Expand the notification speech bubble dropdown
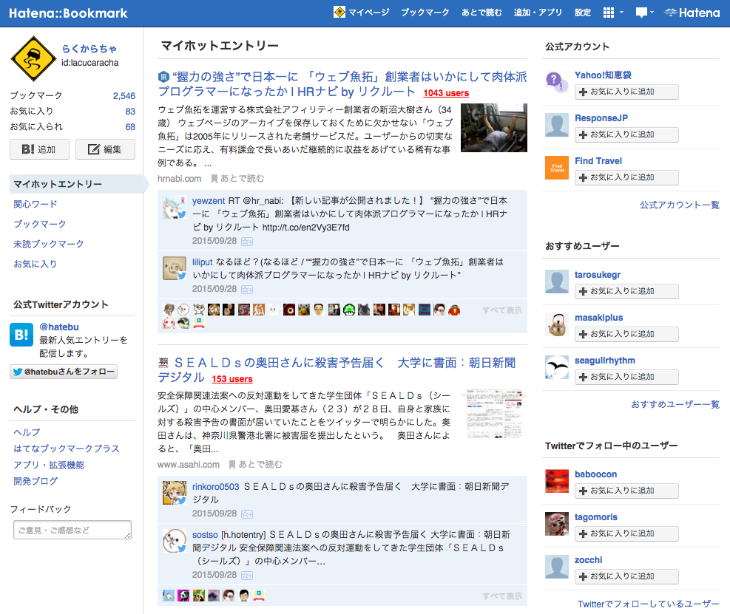Screen dimensions: 730x614 coord(644,13)
